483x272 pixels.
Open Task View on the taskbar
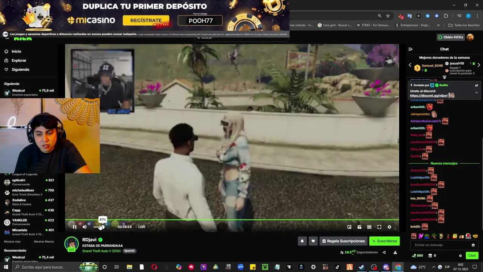117,267
